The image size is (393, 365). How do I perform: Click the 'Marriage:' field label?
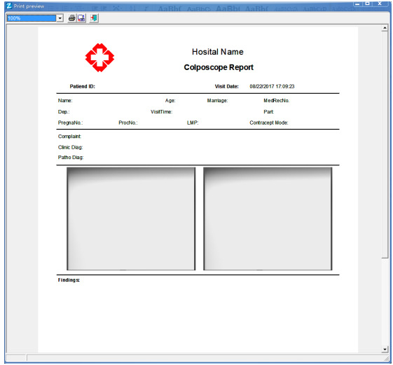[x=217, y=100]
